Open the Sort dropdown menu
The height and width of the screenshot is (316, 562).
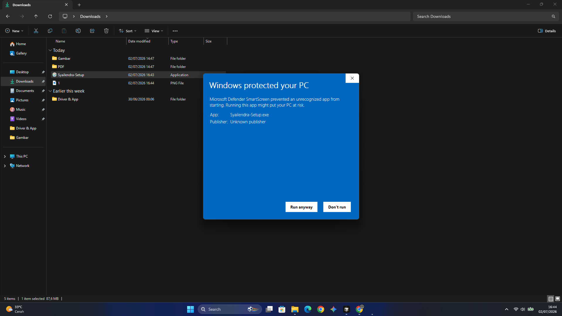tap(128, 31)
